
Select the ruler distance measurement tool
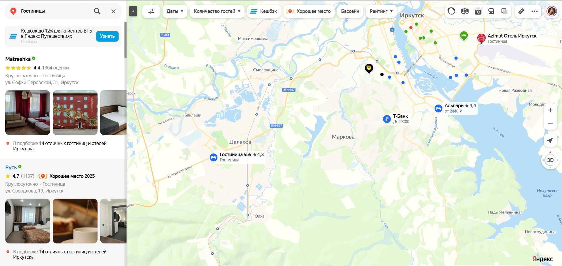[521, 11]
